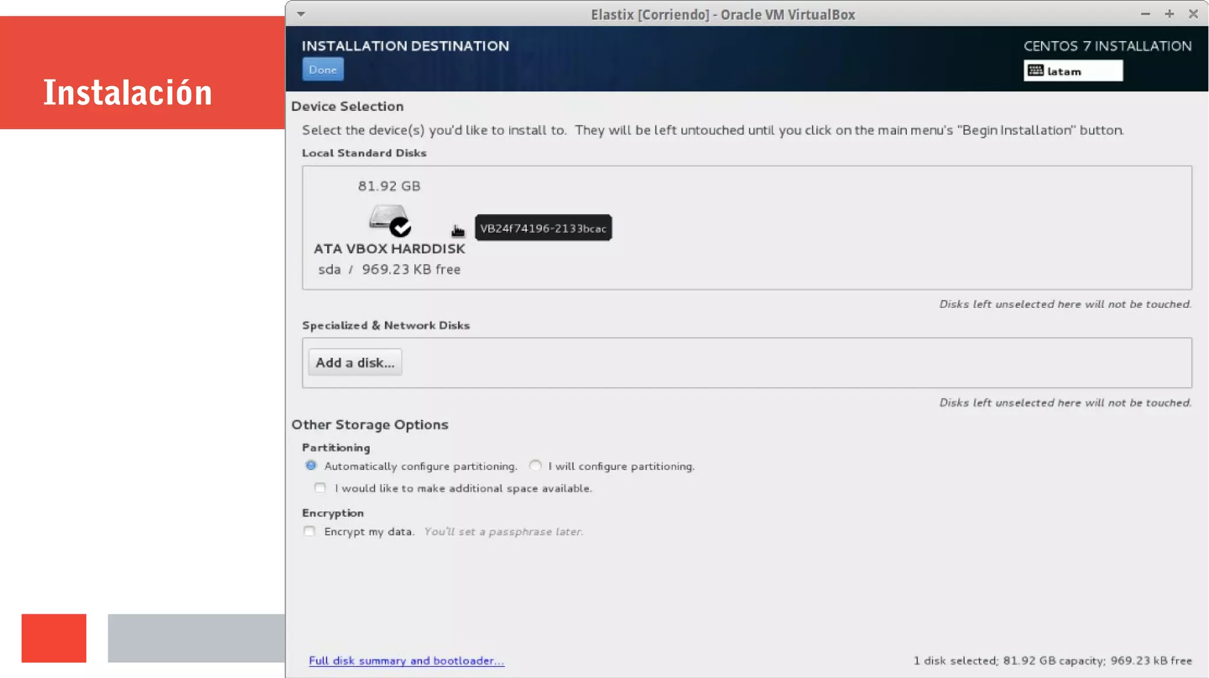Enable additional space available checkbox
The height and width of the screenshot is (678, 1209).
click(320, 488)
